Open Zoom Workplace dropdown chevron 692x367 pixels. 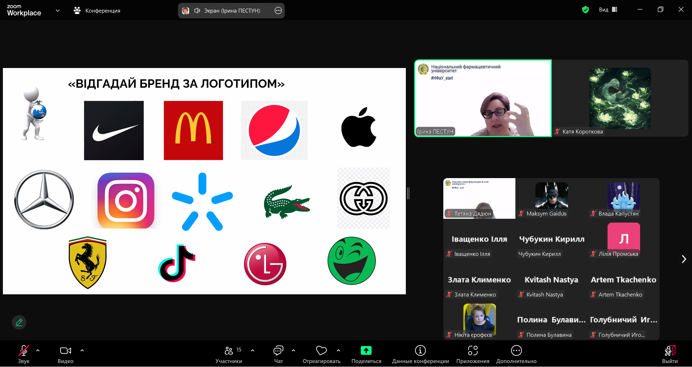[58, 10]
